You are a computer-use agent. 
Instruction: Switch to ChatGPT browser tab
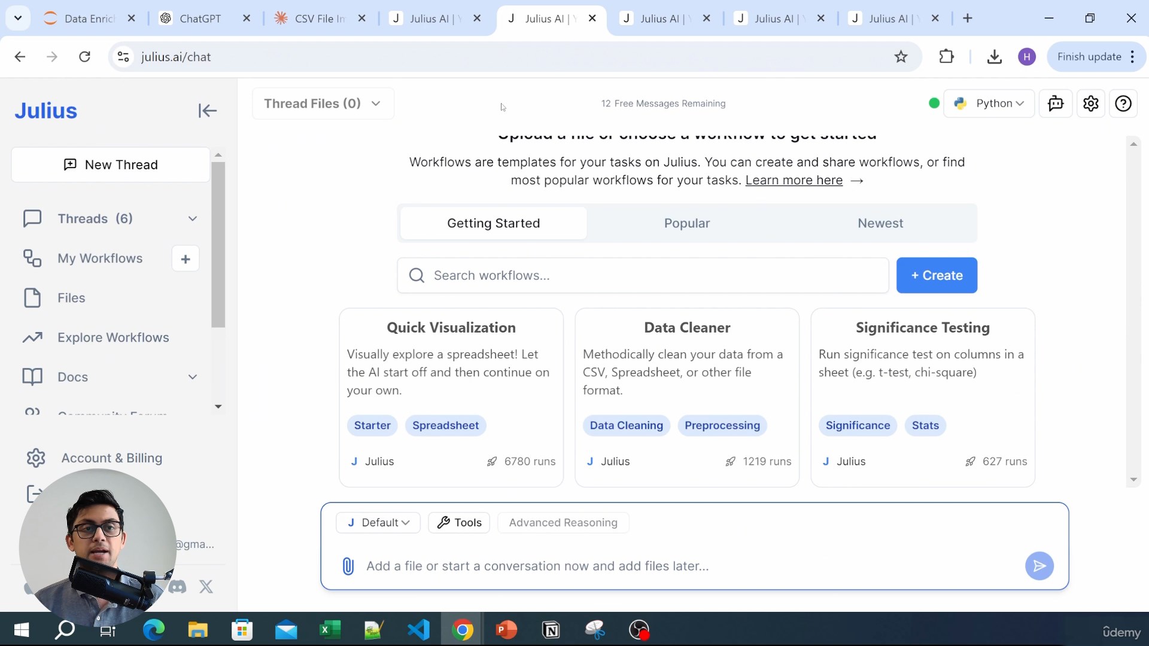pyautogui.click(x=200, y=19)
